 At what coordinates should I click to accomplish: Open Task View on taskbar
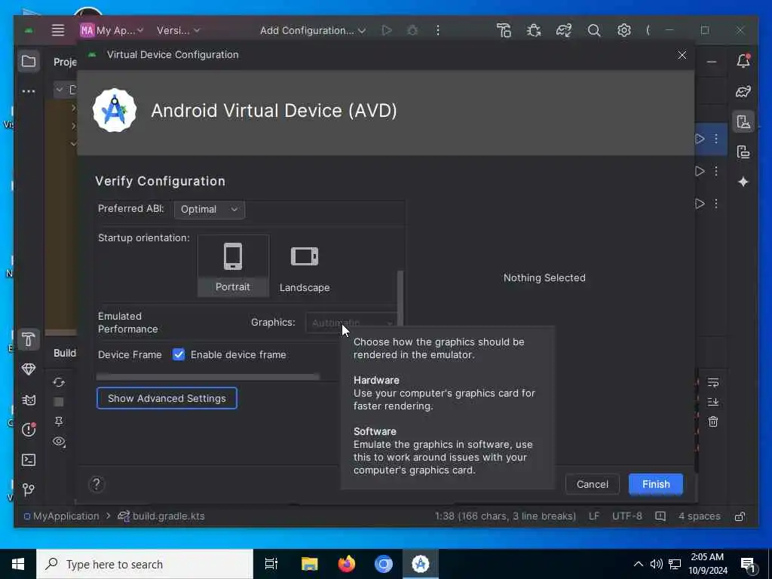271,564
